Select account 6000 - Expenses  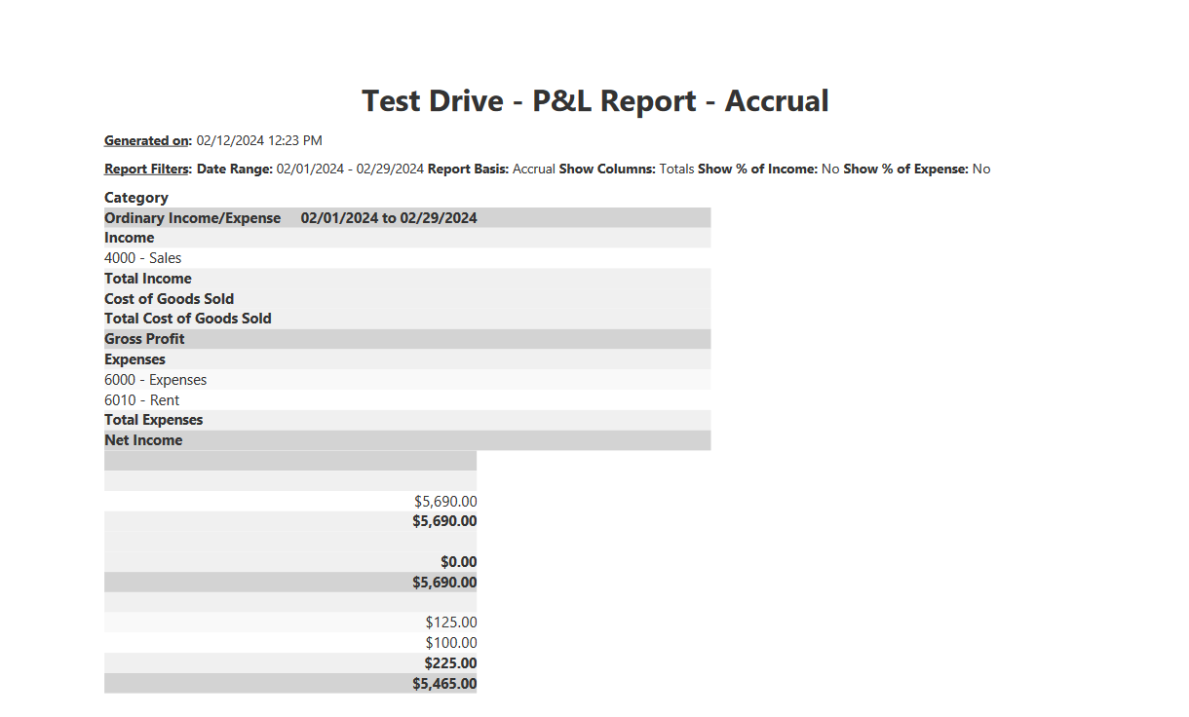[x=155, y=379]
